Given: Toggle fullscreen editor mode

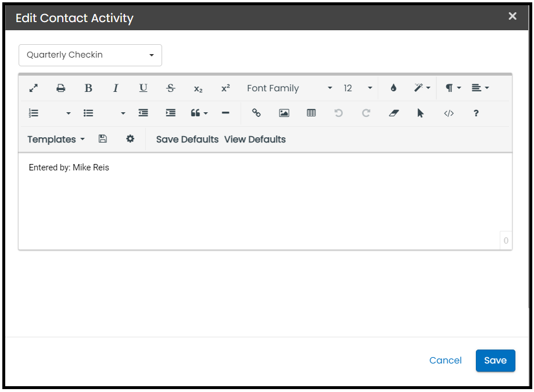Looking at the screenshot, I should click(34, 88).
